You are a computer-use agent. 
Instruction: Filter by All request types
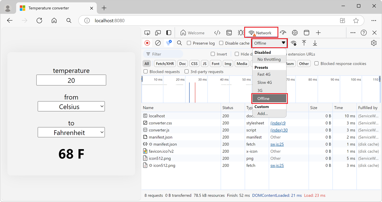(147, 63)
